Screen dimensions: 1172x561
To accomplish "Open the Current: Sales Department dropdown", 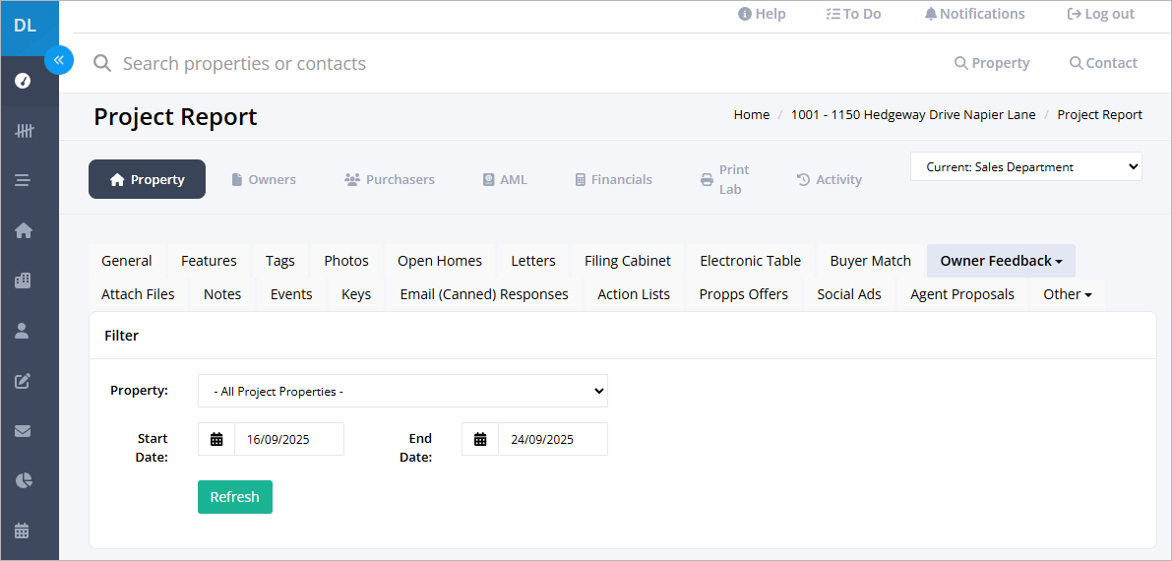I will coord(1025,166).
